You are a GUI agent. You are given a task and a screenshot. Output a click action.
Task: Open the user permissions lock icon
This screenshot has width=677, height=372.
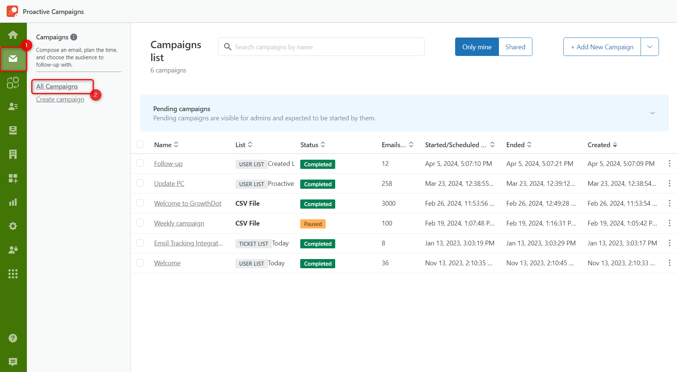coord(13,250)
